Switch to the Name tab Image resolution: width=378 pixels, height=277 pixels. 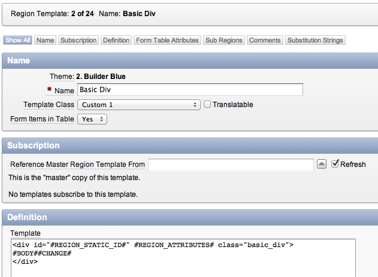45,40
